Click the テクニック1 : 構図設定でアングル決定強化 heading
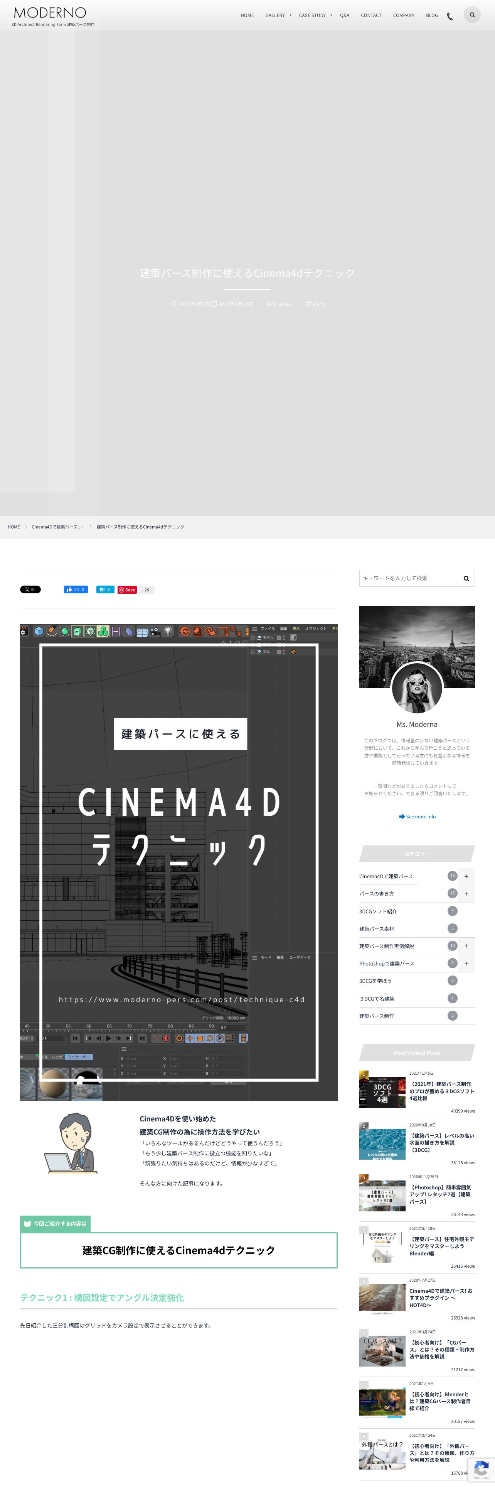Screen dimensions: 495x1487 (x=102, y=1298)
